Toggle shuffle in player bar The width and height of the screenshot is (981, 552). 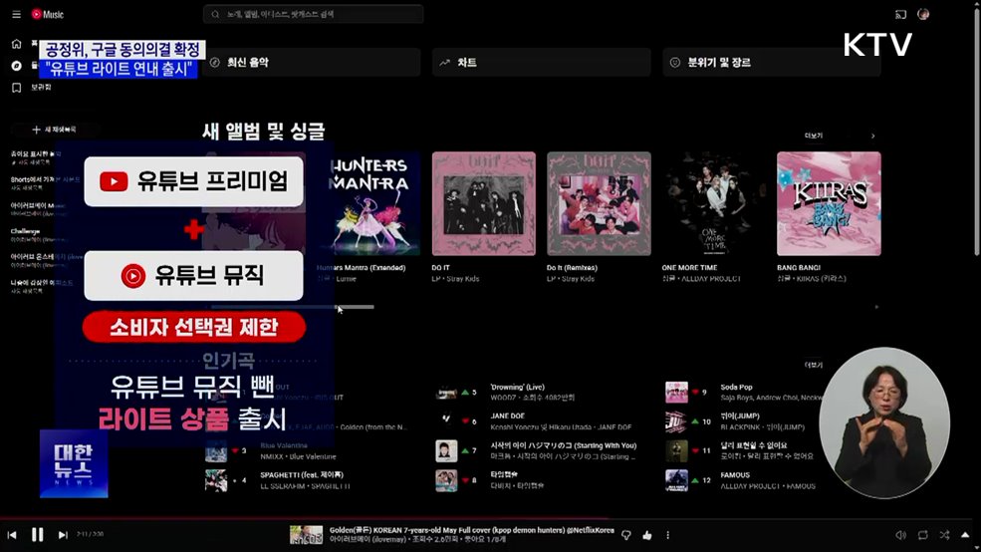coord(945,535)
